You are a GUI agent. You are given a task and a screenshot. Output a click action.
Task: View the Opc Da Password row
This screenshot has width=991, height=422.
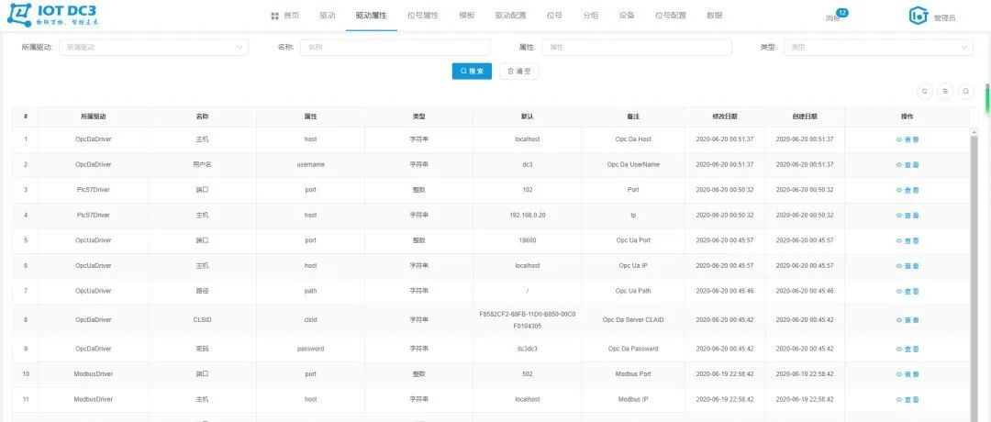(x=907, y=349)
